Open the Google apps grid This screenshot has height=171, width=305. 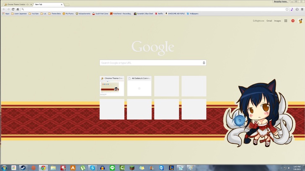(286, 21)
